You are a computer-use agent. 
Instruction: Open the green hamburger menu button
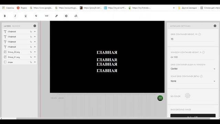pyautogui.click(x=160, y=98)
